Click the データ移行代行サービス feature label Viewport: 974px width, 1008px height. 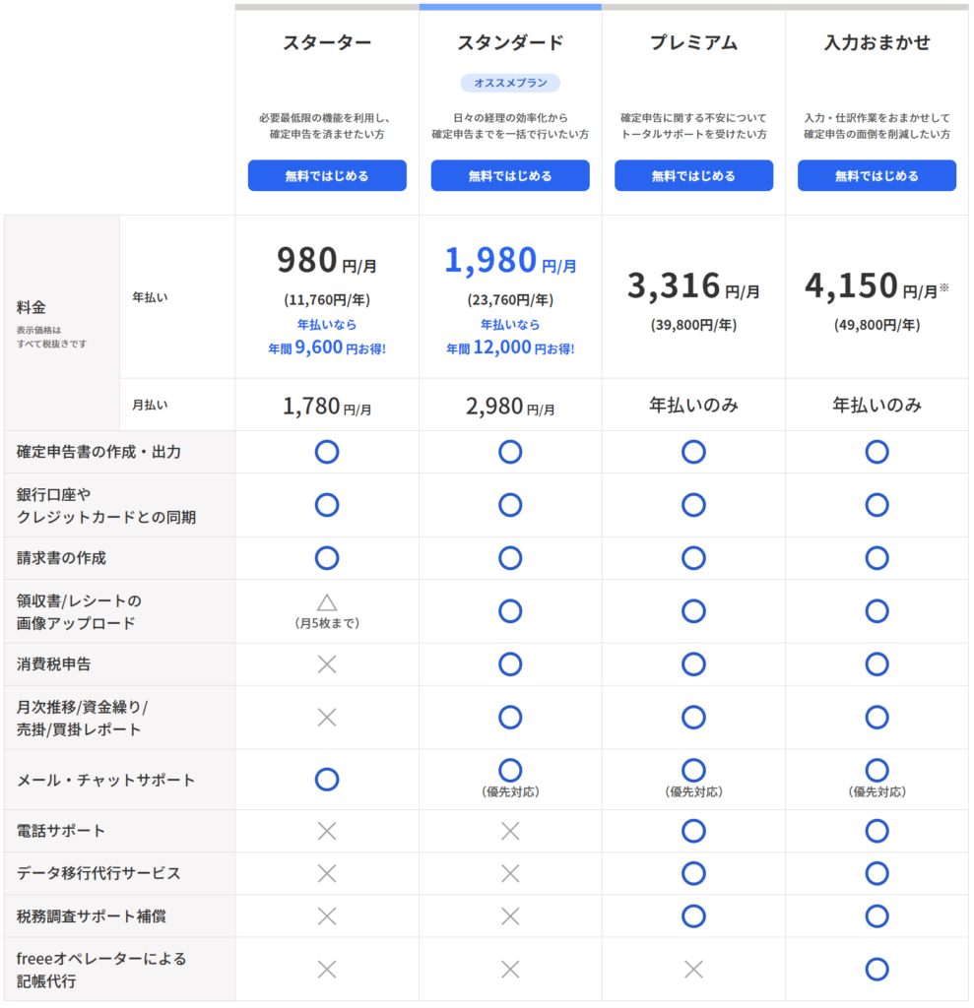pyautogui.click(x=98, y=874)
